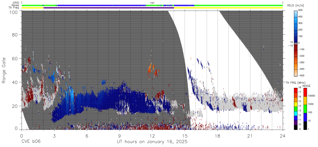Pick the green segment in NOISE legend
Viewport: 318px width, 147px height.
(x=306, y=108)
